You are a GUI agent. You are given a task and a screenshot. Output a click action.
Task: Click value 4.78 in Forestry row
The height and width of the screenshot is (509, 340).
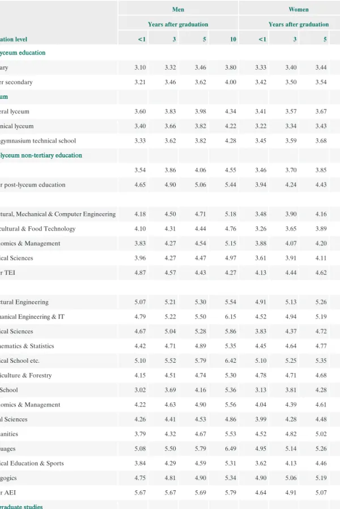[x=261, y=375]
